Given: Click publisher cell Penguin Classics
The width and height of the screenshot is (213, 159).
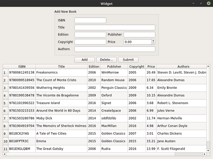Looking at the screenshot, I should (114, 88).
